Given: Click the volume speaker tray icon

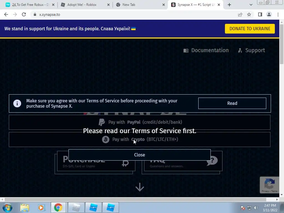Looking at the screenshot, I should pyautogui.click(x=256, y=208).
